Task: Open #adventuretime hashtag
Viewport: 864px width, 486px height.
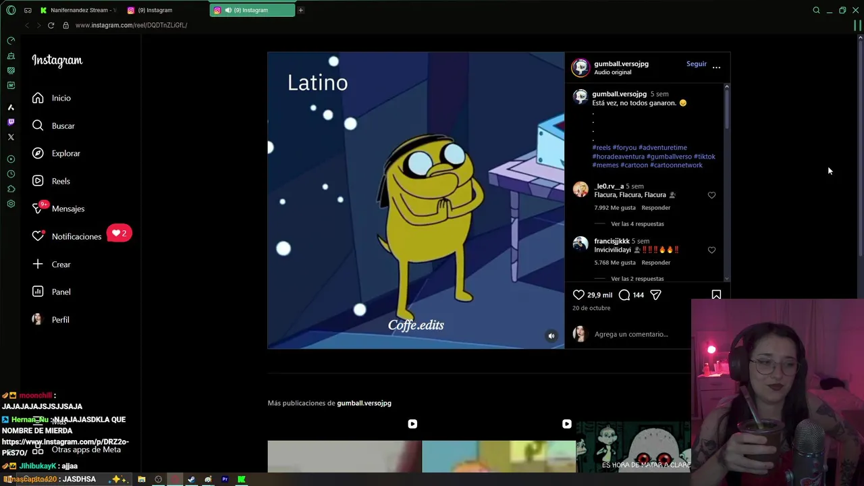Action: (x=663, y=147)
